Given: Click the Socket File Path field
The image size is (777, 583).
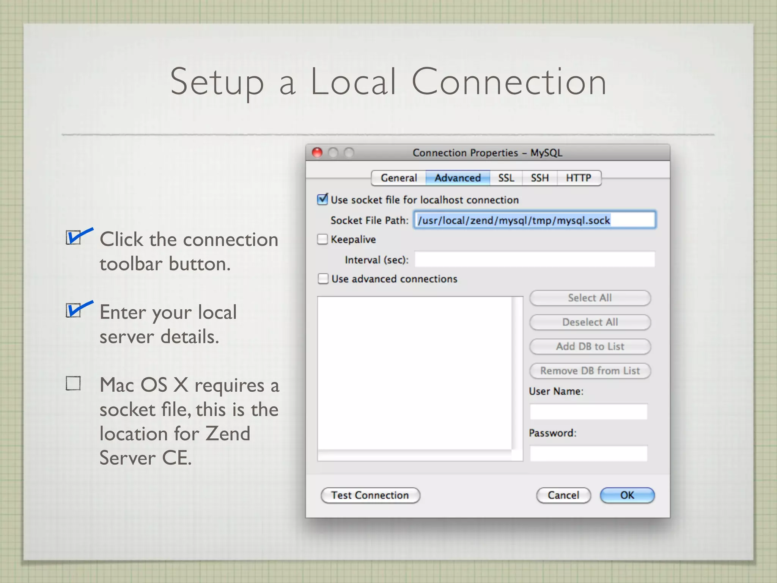Looking at the screenshot, I should 535,220.
